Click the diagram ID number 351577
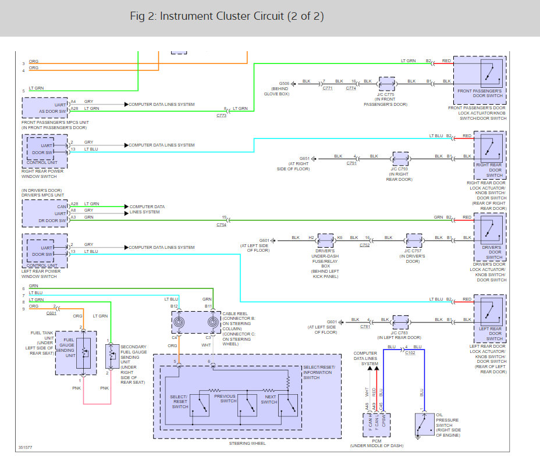Viewport: 540px width, 464px height. (x=25, y=448)
